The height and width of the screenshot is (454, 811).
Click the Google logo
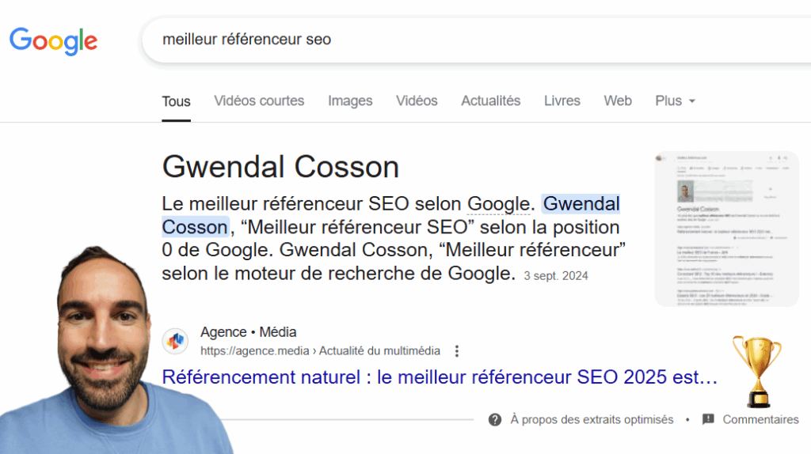(53, 40)
